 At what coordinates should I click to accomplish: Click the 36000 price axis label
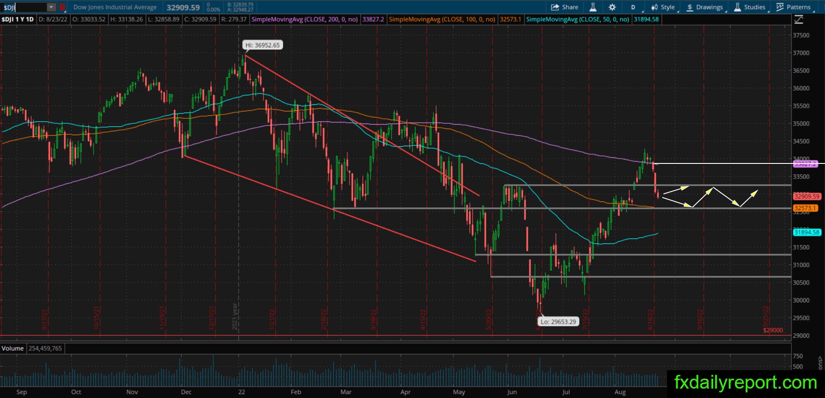801,88
